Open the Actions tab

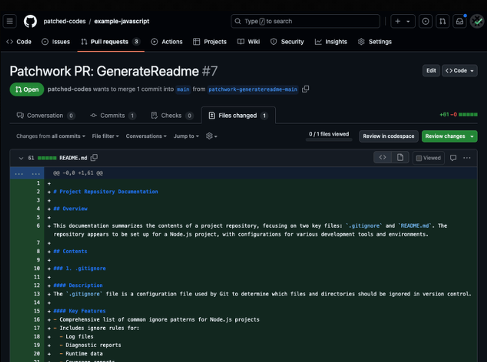(167, 41)
